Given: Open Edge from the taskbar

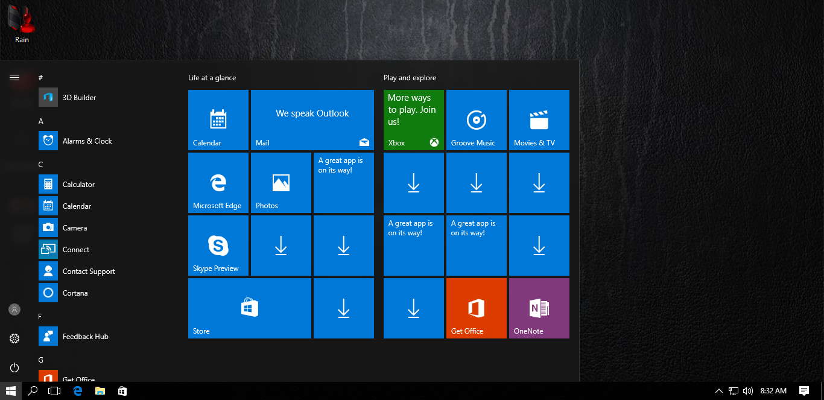Looking at the screenshot, I should click(x=77, y=391).
